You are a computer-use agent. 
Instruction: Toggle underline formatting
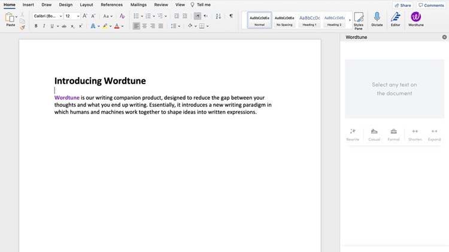point(52,26)
